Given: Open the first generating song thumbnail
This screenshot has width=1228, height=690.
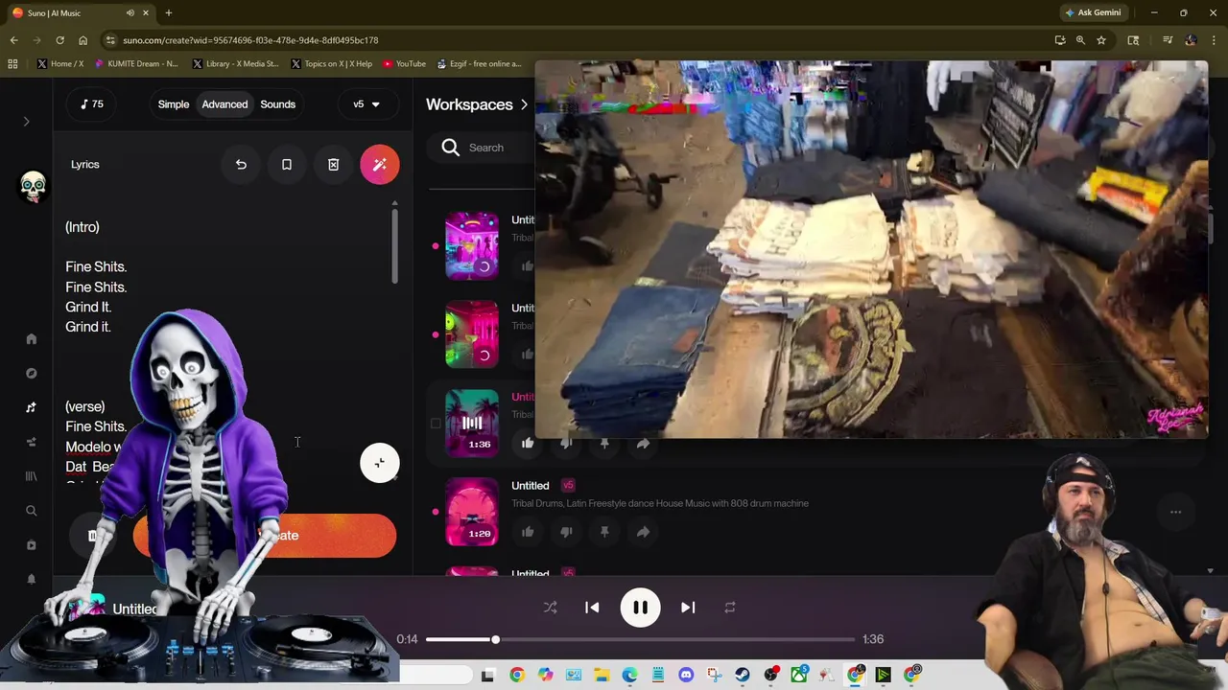Looking at the screenshot, I should [x=472, y=245].
